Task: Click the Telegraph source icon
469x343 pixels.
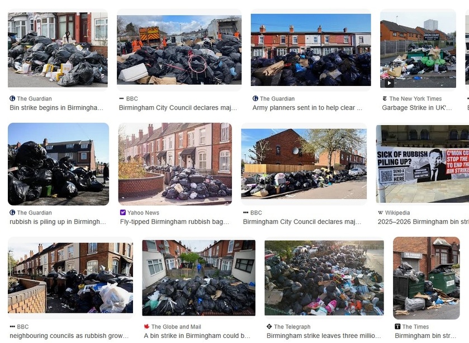Action: 269,327
